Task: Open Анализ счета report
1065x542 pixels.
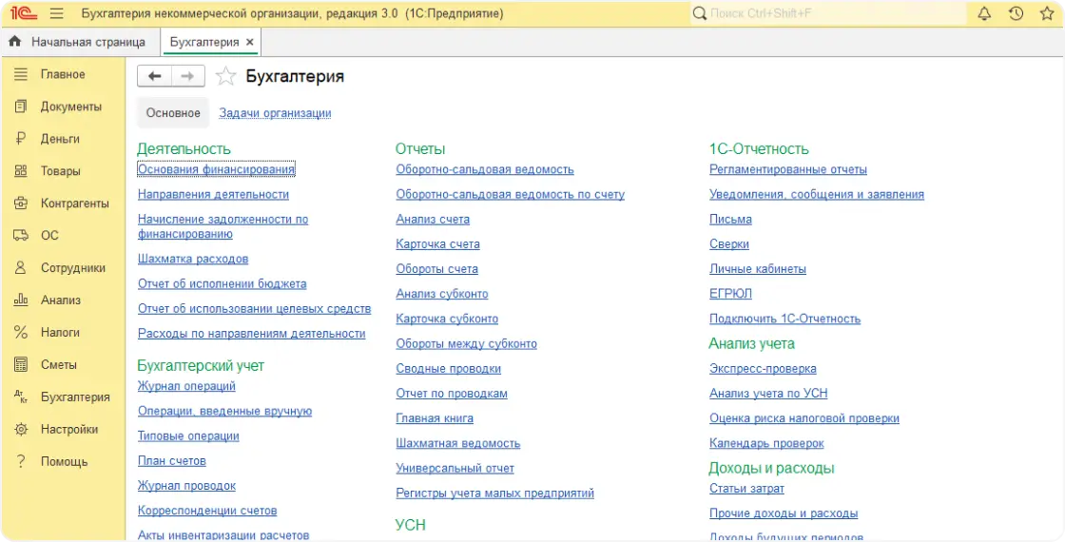Action: [433, 220]
